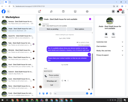The image size is (128, 102).
Task: Open Microsoft Teams taskbar icon
Action: (x=42, y=100)
